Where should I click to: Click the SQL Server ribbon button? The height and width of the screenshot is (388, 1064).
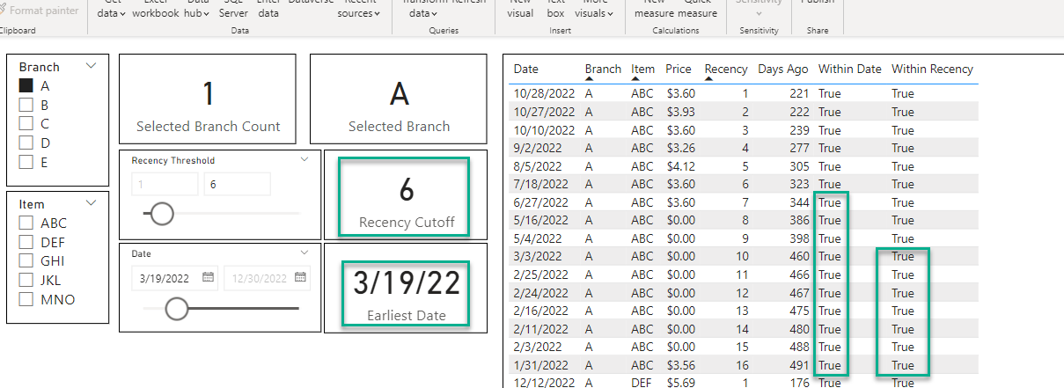coord(233,10)
